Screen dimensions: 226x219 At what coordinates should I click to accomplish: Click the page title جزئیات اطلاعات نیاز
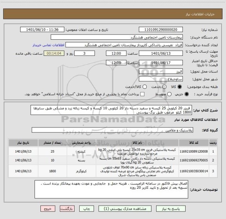pyautogui.click(x=200, y=14)
